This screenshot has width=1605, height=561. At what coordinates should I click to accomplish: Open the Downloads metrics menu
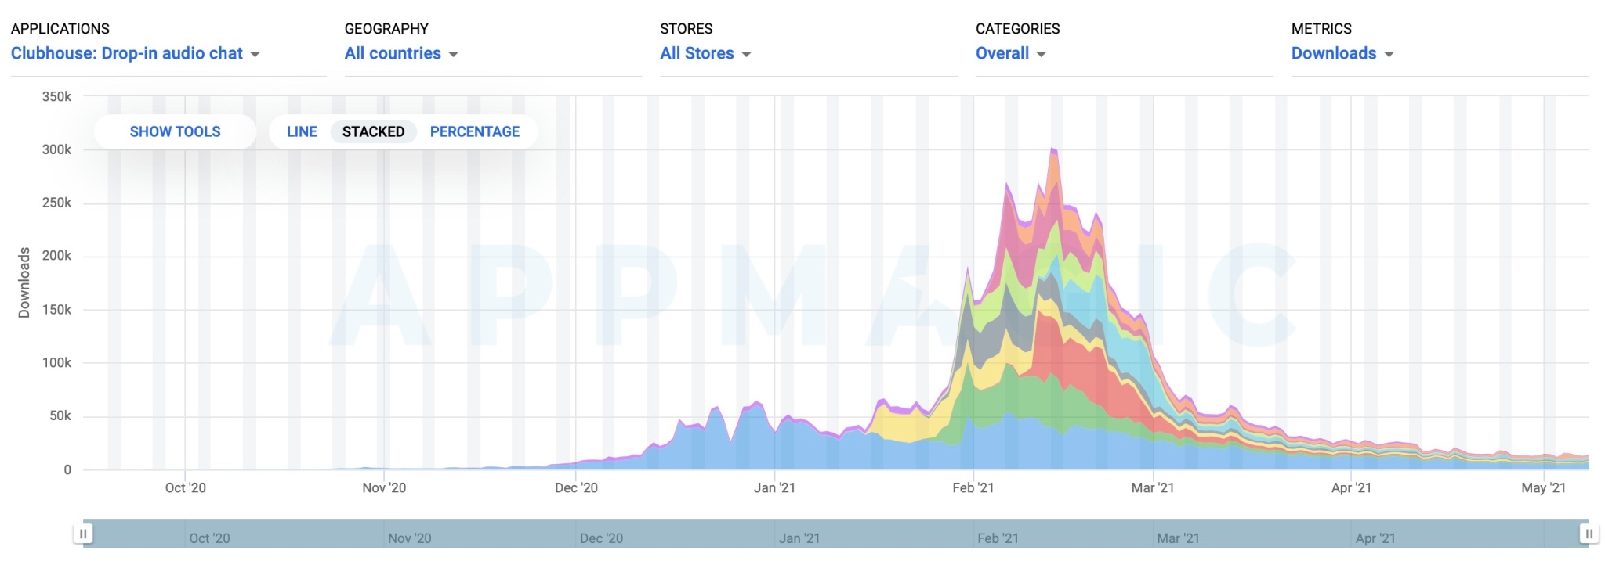tap(1333, 53)
